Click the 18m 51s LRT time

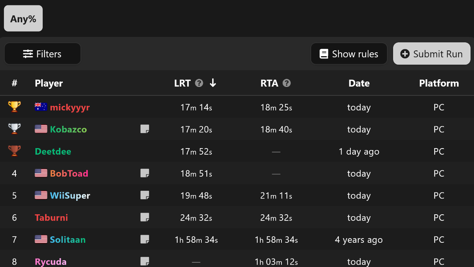point(196,174)
